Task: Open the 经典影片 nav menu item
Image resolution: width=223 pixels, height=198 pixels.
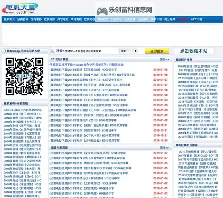Action: (x=23, y=19)
